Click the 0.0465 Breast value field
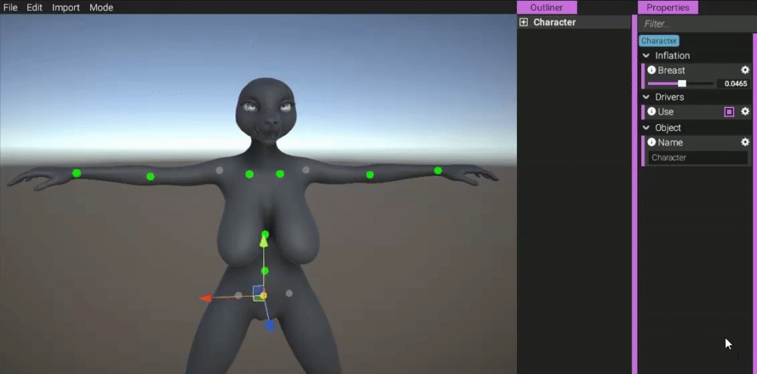The width and height of the screenshot is (757, 374). pos(734,83)
